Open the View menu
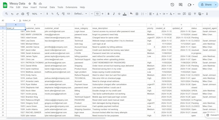The width and height of the screenshot is (219, 120). (25, 7)
